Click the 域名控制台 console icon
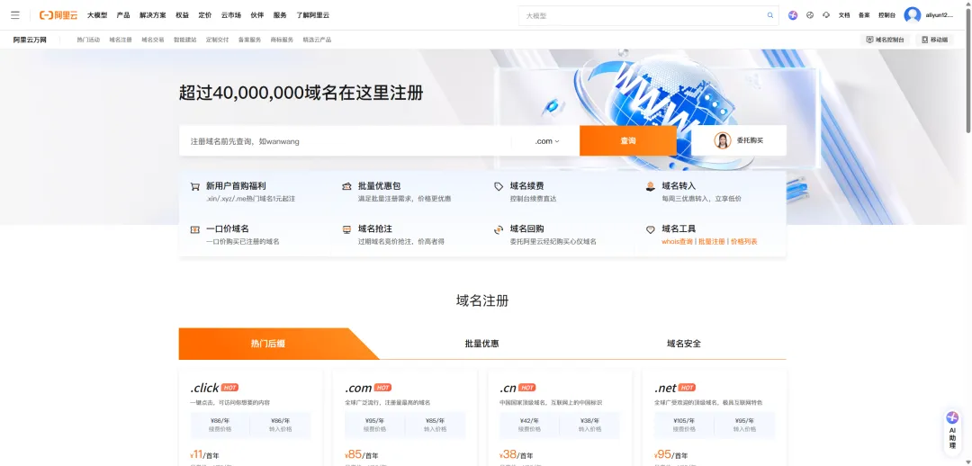Image resolution: width=972 pixels, height=466 pixels. point(870,40)
